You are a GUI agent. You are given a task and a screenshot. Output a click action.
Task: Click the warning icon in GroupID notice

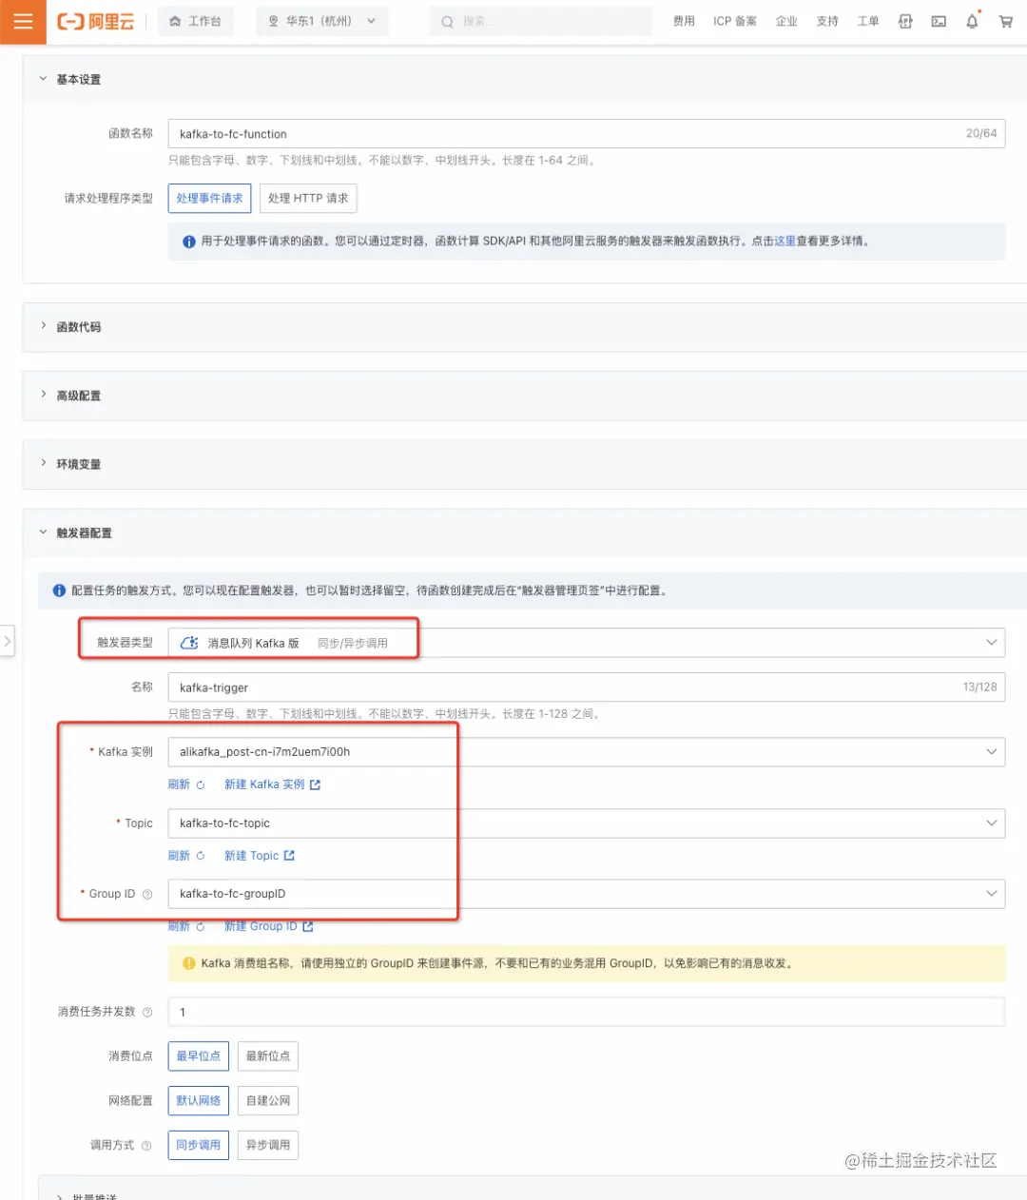point(188,963)
